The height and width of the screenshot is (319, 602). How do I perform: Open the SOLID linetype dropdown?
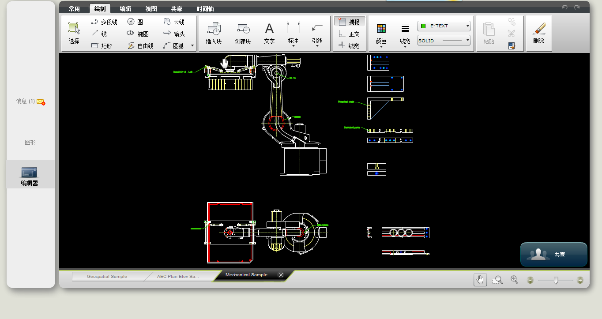pyautogui.click(x=444, y=41)
